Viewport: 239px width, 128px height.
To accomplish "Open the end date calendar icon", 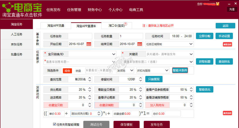I will pyautogui.click(x=140, y=44).
